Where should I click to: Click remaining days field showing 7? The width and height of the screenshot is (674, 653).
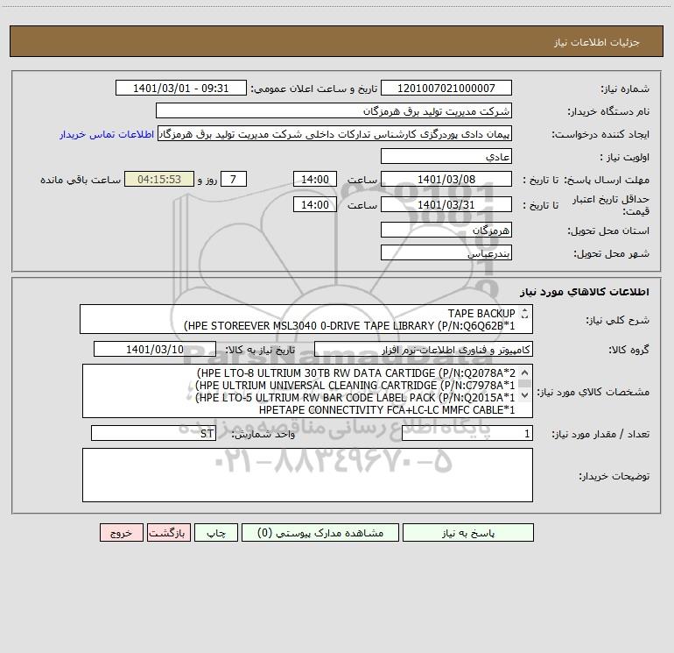click(x=234, y=179)
